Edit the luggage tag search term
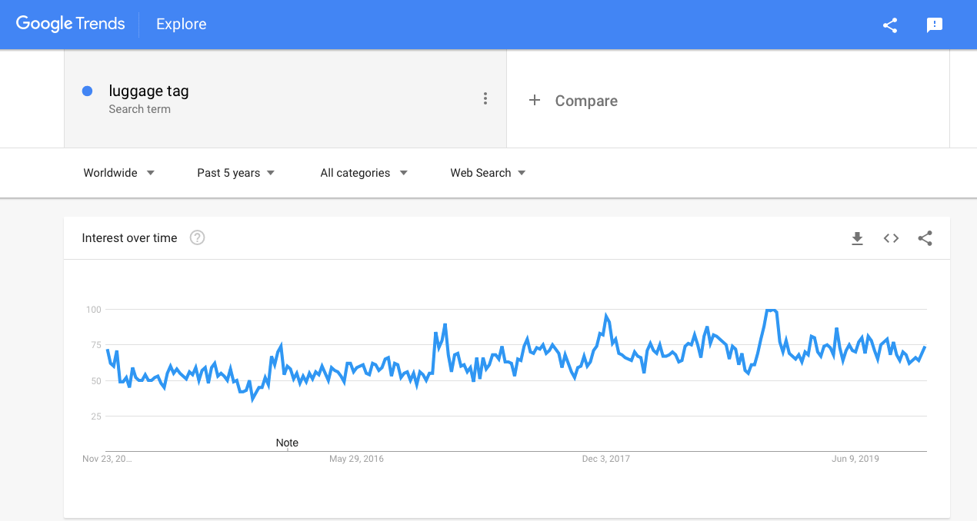The image size is (977, 521). (148, 91)
